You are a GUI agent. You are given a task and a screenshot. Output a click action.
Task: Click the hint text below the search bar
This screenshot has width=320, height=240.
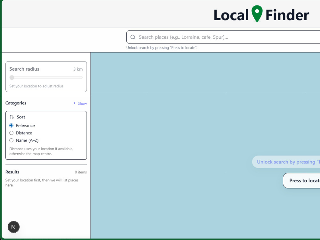tap(162, 48)
